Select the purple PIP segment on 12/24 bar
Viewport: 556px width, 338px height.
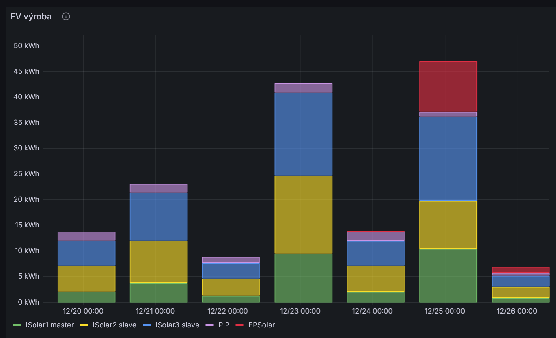[x=375, y=236]
